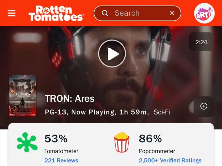Click the TRON: Ares movie title
The image size is (222, 166).
tap(70, 98)
